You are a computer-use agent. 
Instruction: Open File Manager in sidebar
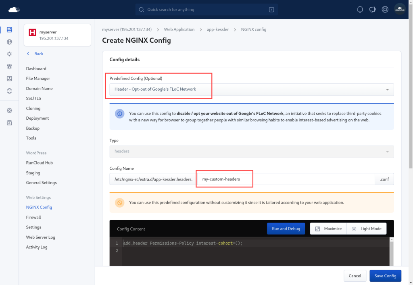(38, 79)
